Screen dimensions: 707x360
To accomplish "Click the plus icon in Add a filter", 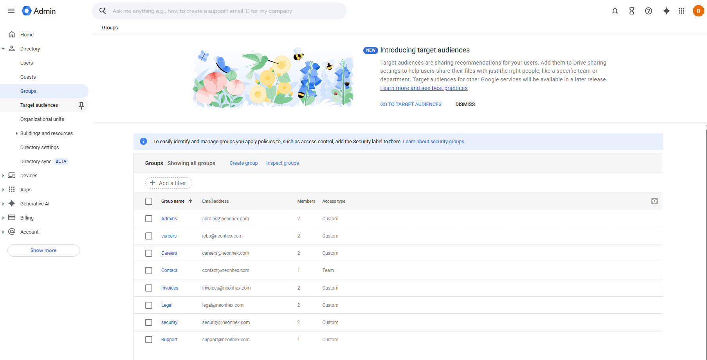I will point(153,183).
